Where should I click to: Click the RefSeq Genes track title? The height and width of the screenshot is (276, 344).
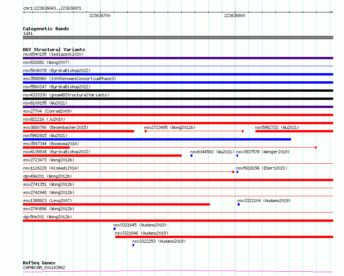point(39,263)
